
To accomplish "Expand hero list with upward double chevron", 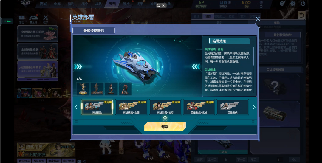I will click(165, 118).
